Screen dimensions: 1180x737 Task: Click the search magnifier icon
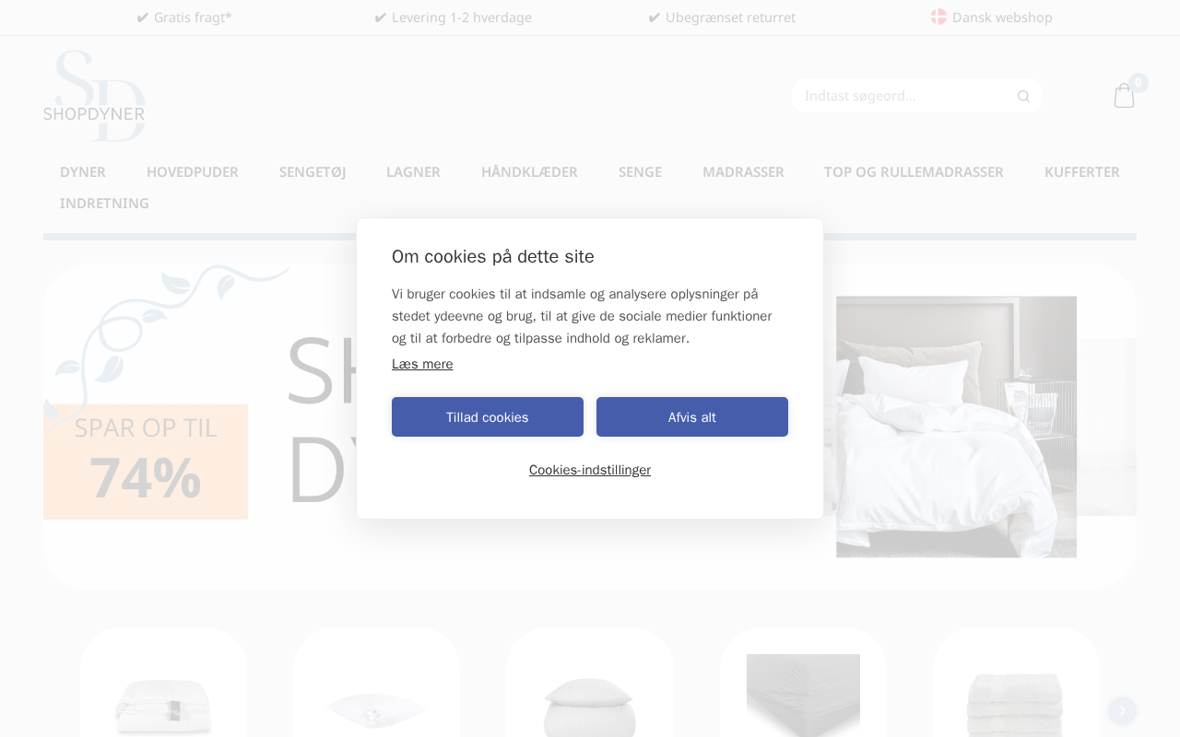[x=1023, y=96]
